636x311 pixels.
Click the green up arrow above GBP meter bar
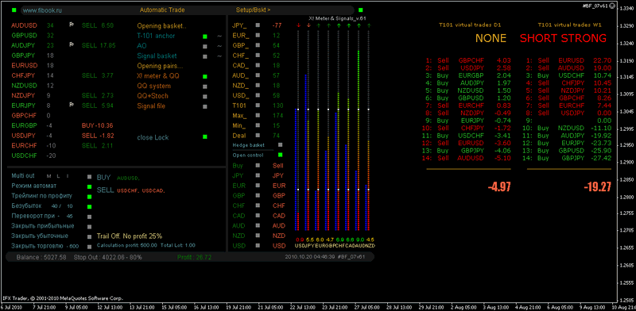click(x=328, y=25)
